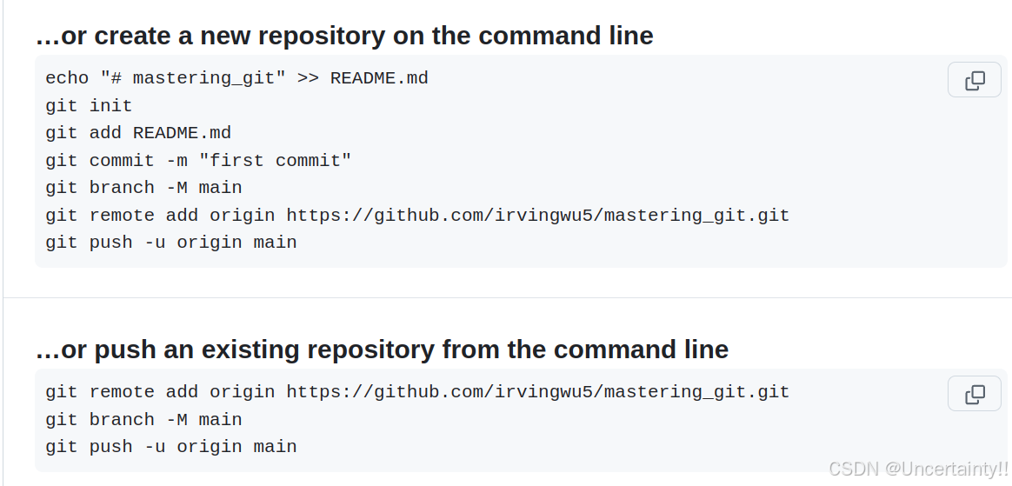
Task: Click last git push -u origin main
Action: pos(171,447)
